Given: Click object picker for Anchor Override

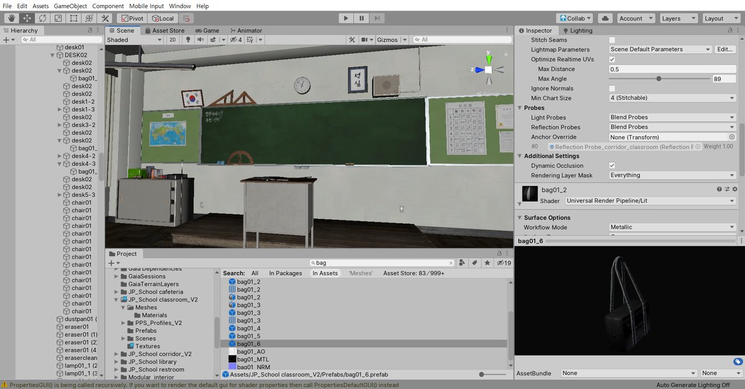Looking at the screenshot, I should pos(731,137).
